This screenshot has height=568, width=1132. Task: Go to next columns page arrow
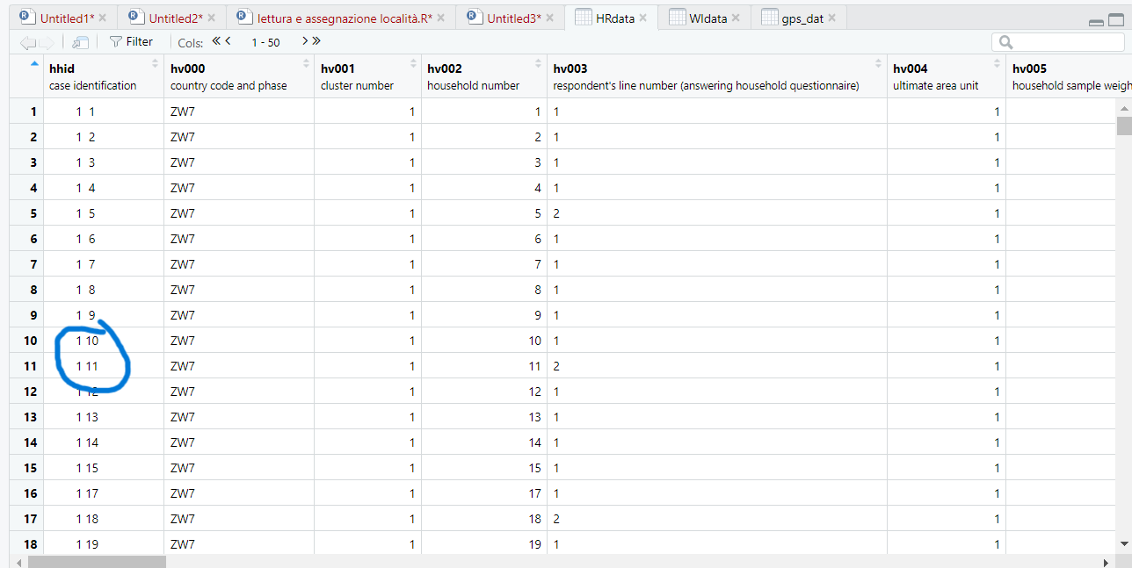pyautogui.click(x=304, y=41)
